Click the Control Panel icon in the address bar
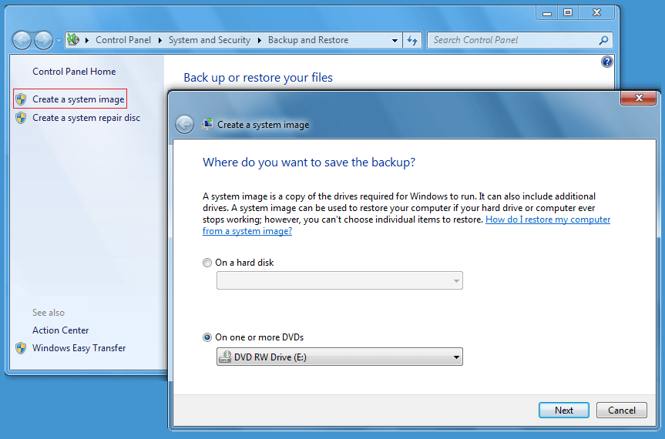Viewport: 665px width, 439px height. 73,40
